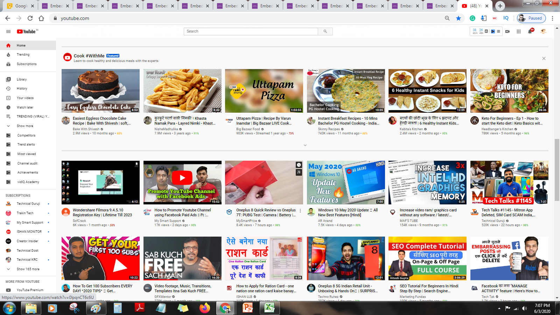
Task: Open Oneplus 8 video three-dot options
Action: [x=300, y=211]
